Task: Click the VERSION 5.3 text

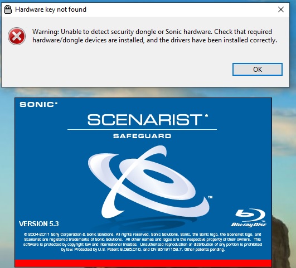Action: (39, 224)
